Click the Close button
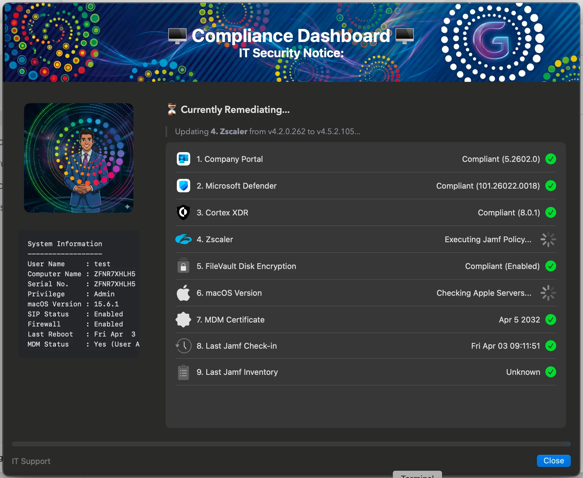 click(554, 461)
